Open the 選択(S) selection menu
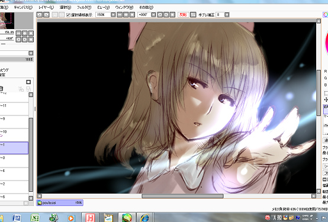Image resolution: width=328 pixels, height=222 pixels. tap(65, 7)
